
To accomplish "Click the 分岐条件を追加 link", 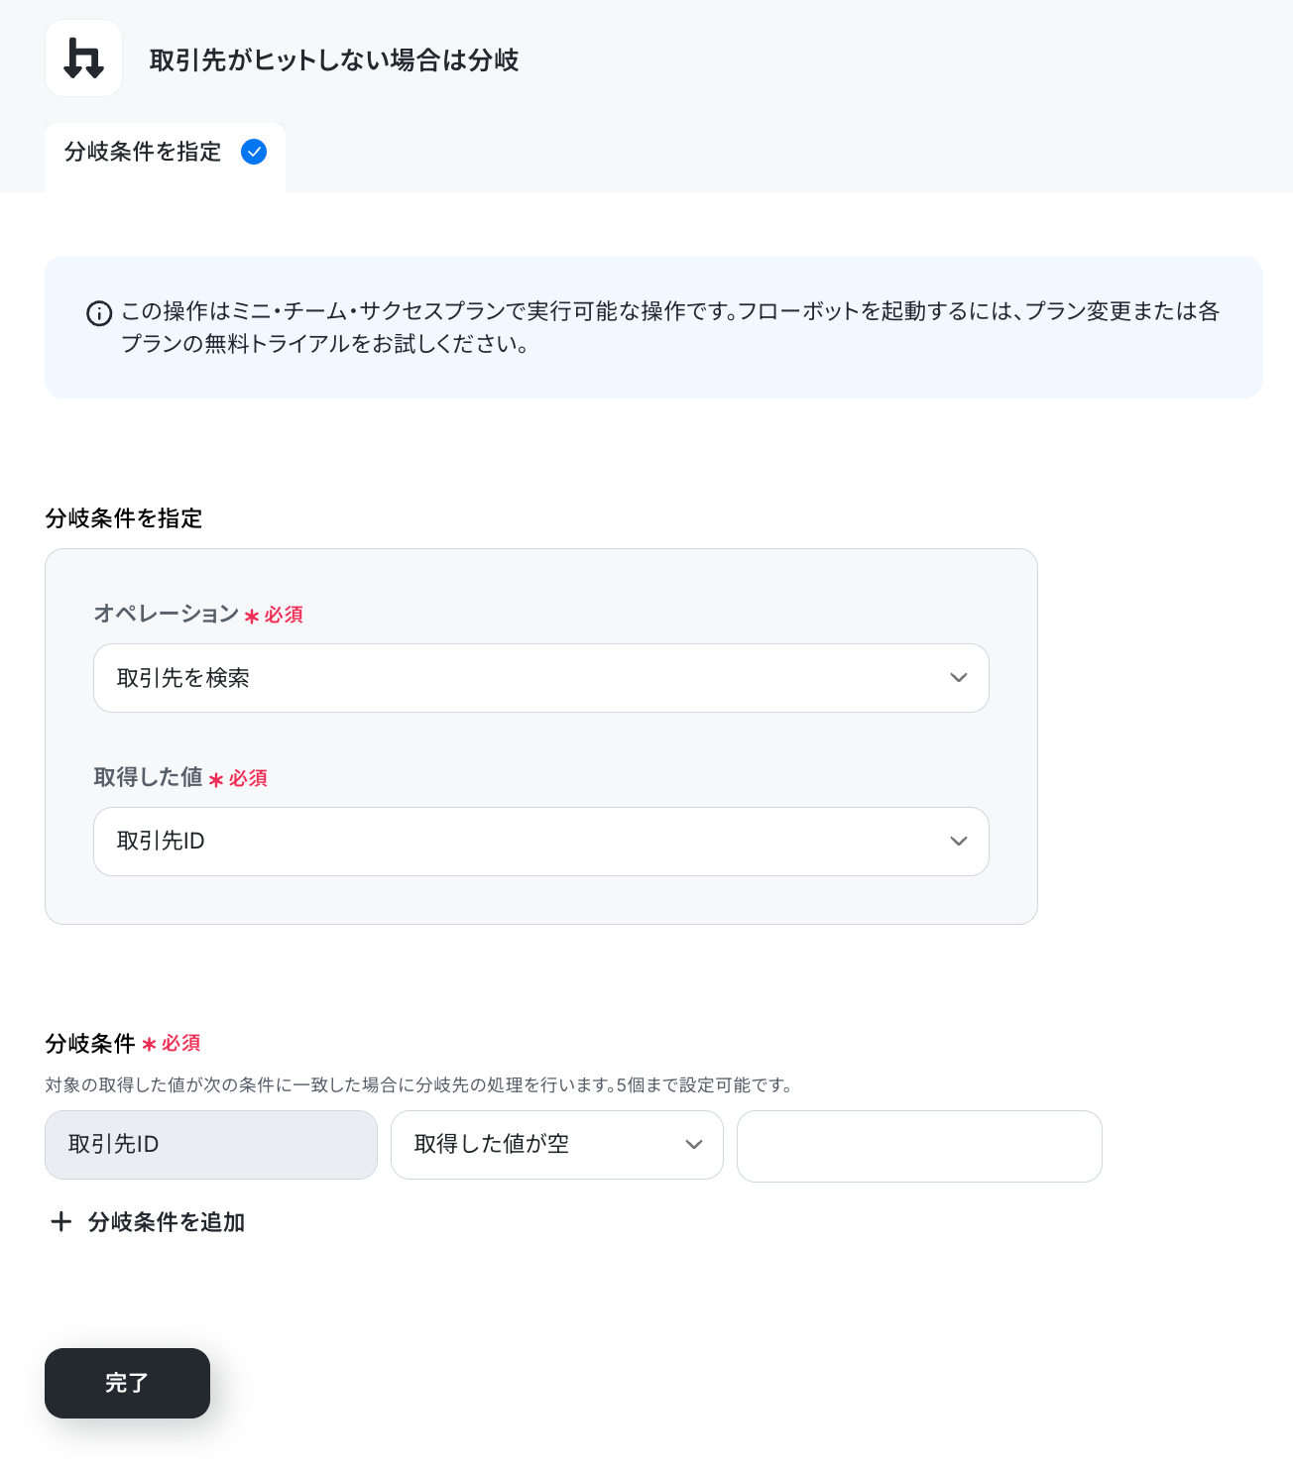I will point(167,1222).
